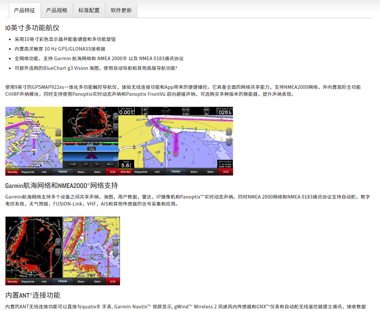Click bullet text 内置高灵敏度 10 Hz GPS/GLONASS接收器

click(x=60, y=49)
